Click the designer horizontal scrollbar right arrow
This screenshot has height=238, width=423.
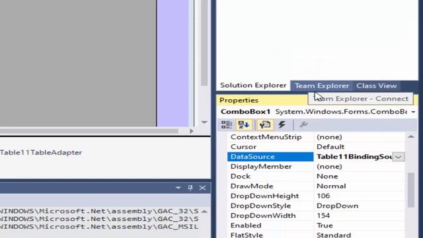coord(192,131)
